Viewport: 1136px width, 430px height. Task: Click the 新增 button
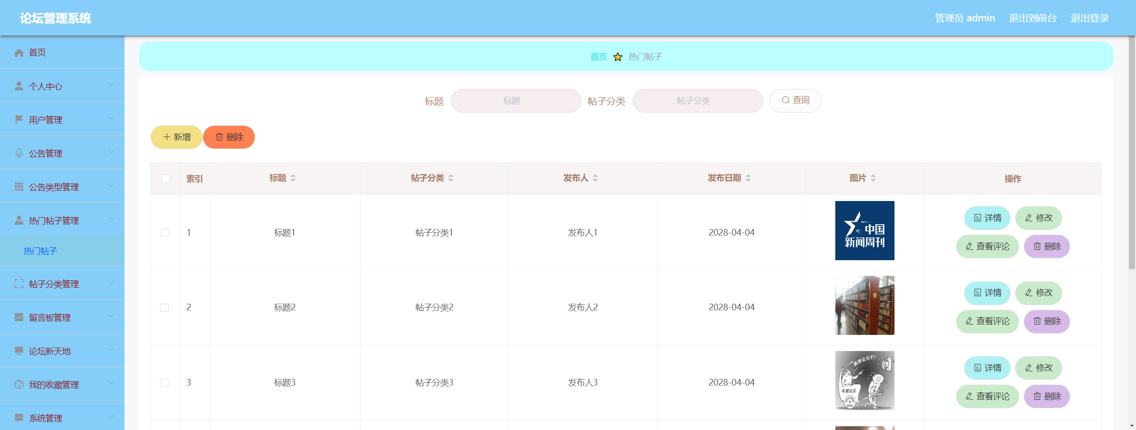[x=176, y=137]
